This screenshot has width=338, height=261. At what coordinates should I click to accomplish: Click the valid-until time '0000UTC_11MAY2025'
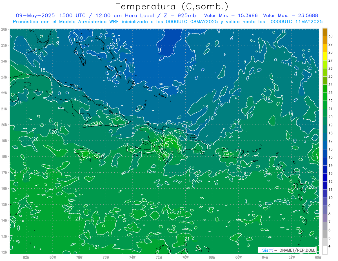tap(296, 22)
